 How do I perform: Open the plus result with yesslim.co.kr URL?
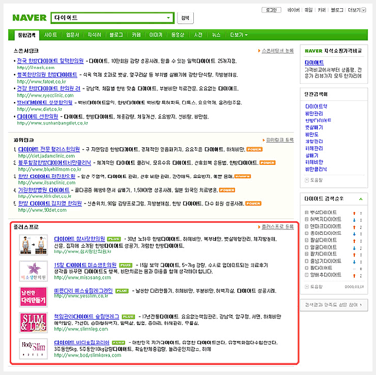pyautogui.click(x=83, y=291)
